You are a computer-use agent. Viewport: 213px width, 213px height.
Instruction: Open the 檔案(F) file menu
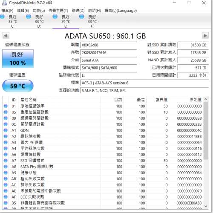coord(7,11)
